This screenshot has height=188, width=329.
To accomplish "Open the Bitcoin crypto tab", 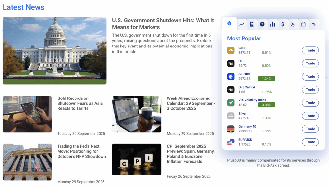I will point(262,24).
